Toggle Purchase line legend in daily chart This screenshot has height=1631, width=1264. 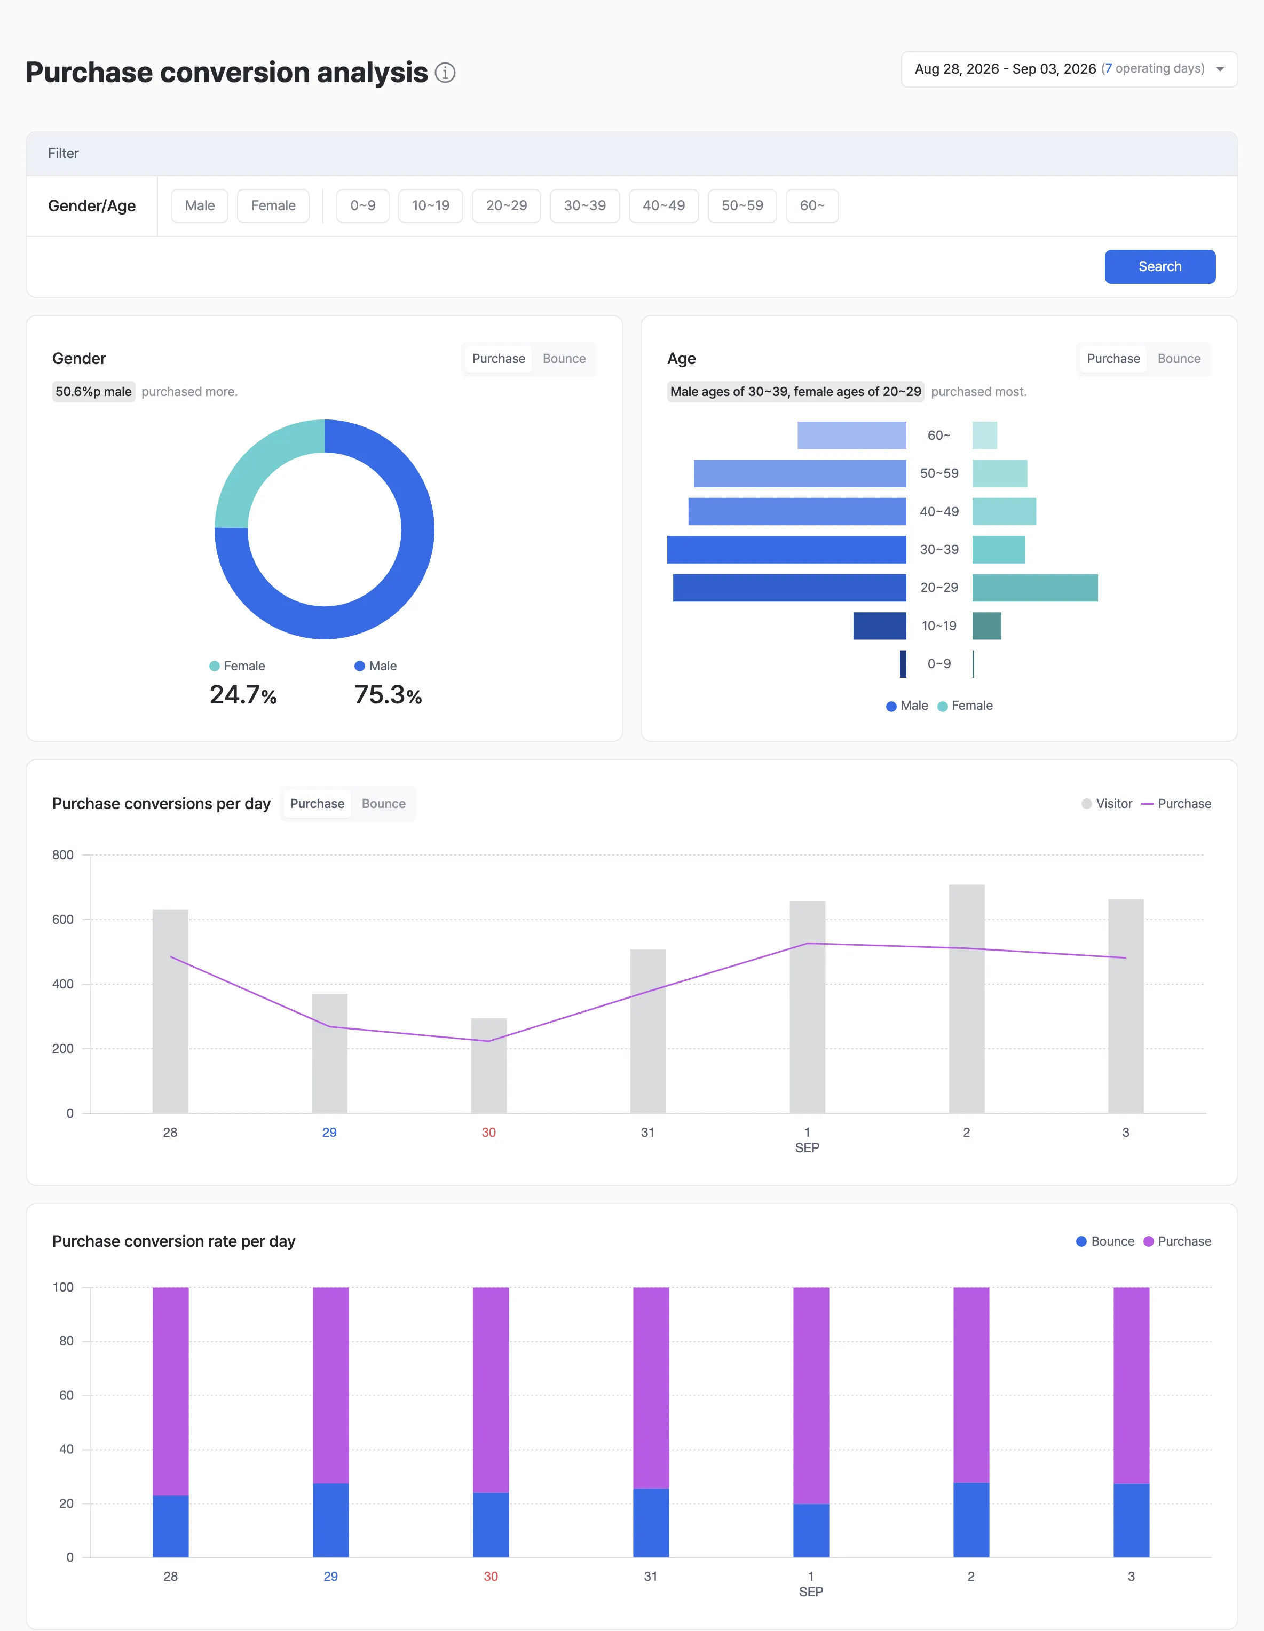[1176, 804]
